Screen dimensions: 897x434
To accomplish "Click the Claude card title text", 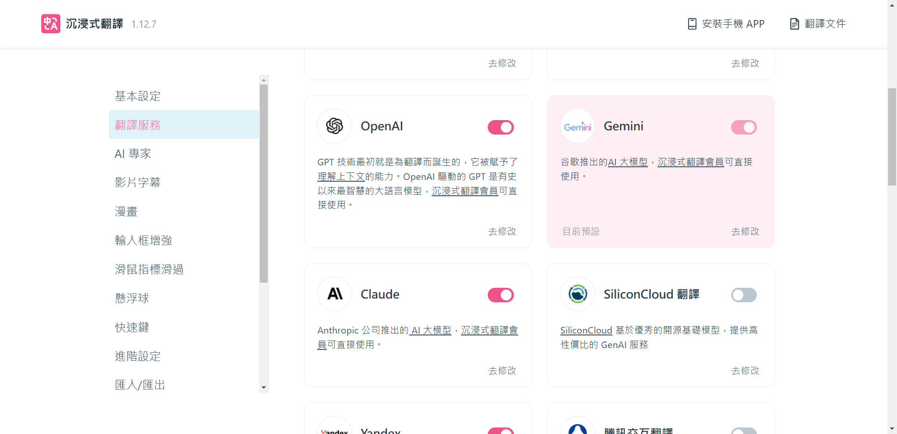I will pos(380,294).
